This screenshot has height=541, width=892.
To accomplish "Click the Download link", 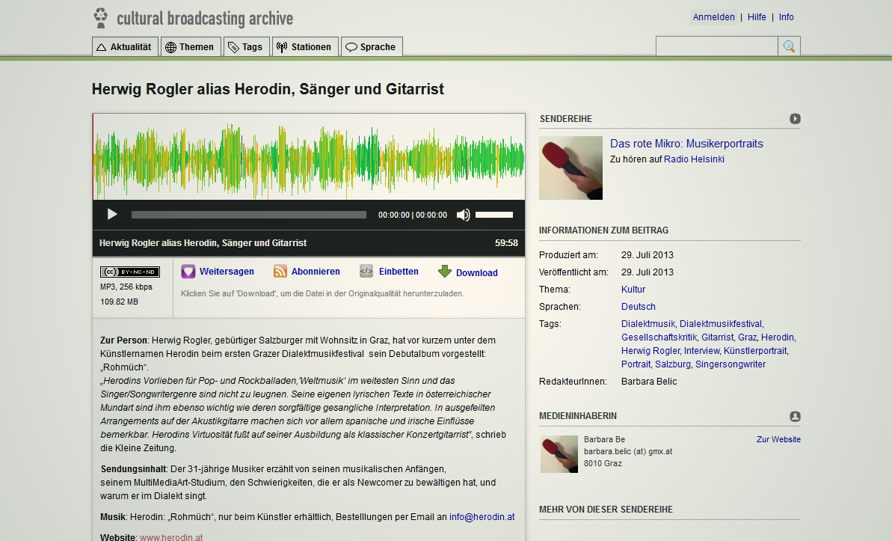I will 477,273.
